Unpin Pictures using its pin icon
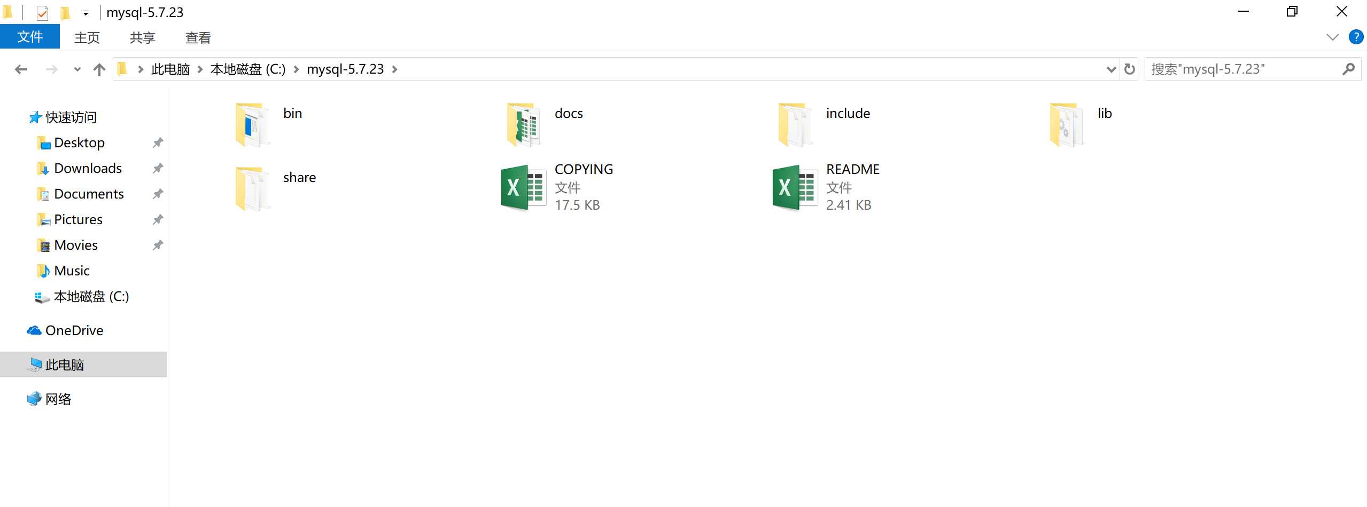Viewport: 1367px width, 507px height. 158,219
